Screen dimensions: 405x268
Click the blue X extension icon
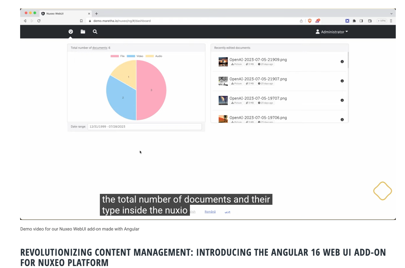(347, 21)
